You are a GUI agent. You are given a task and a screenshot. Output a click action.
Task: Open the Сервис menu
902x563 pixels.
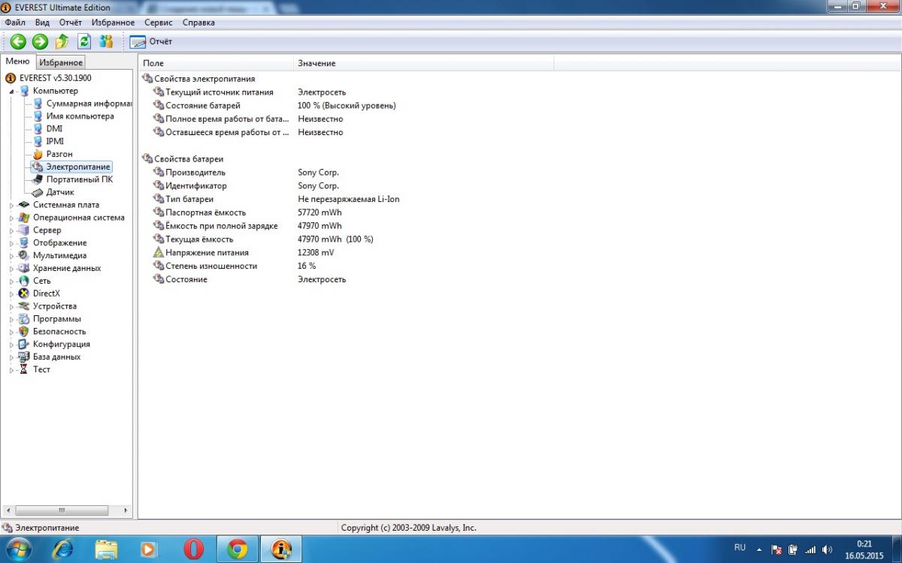pyautogui.click(x=159, y=23)
